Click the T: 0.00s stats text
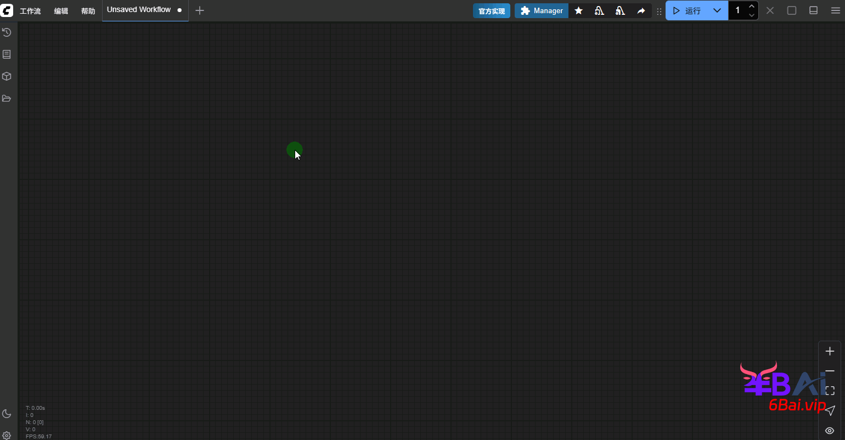The height and width of the screenshot is (440, 845). [x=35, y=408]
